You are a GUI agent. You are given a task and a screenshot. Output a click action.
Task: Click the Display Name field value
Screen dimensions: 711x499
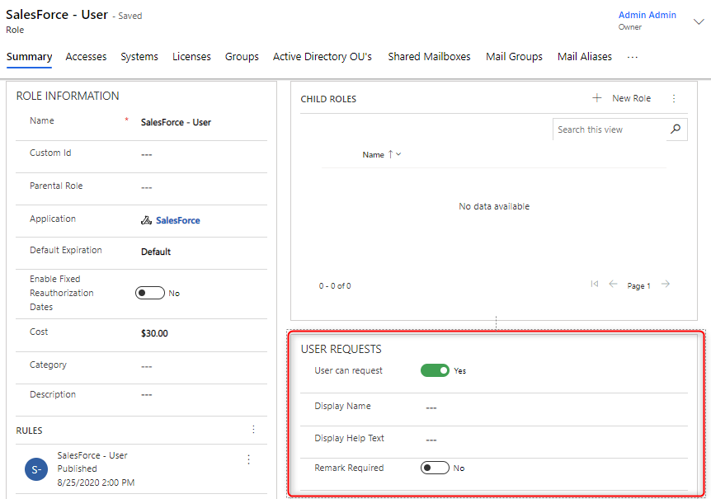pyautogui.click(x=431, y=407)
